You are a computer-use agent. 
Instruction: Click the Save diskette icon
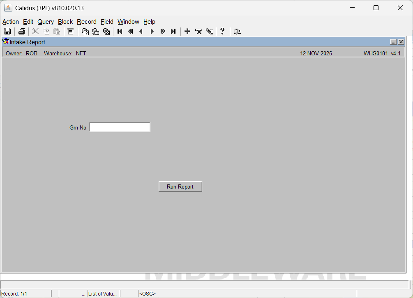pyautogui.click(x=7, y=32)
